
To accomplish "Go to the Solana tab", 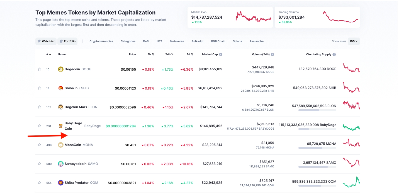I will 237,41.
